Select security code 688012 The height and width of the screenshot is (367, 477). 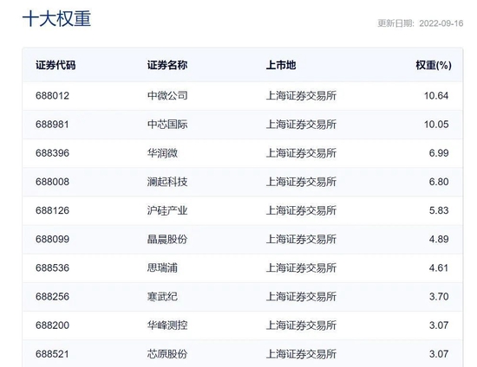pos(52,95)
